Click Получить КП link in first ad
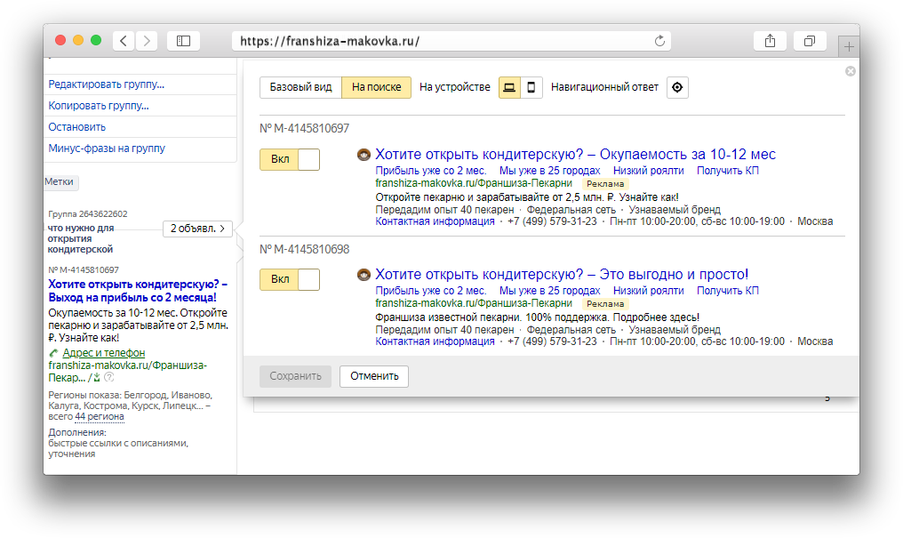903x538 pixels. (x=728, y=171)
